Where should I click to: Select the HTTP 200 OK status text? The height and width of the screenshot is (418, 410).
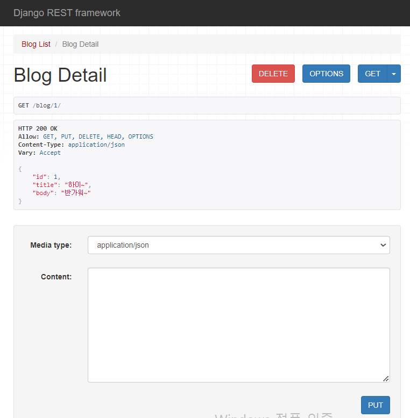[38, 128]
